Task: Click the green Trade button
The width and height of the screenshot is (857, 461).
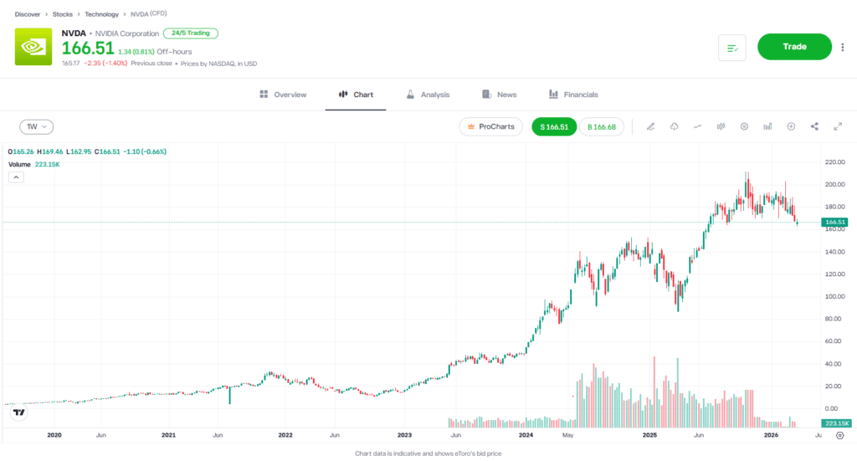Action: [794, 47]
